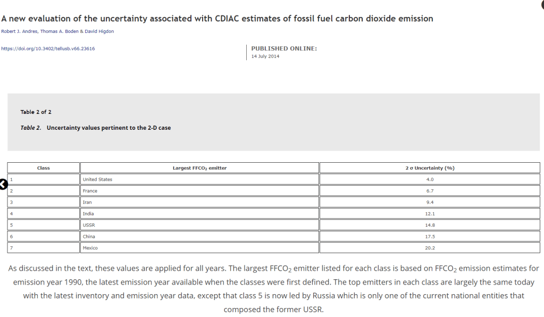This screenshot has width=544, height=317.
Task: Select the 'China' table cell
Action: [89, 237]
